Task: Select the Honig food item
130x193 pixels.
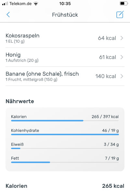Action: pyautogui.click(x=65, y=57)
